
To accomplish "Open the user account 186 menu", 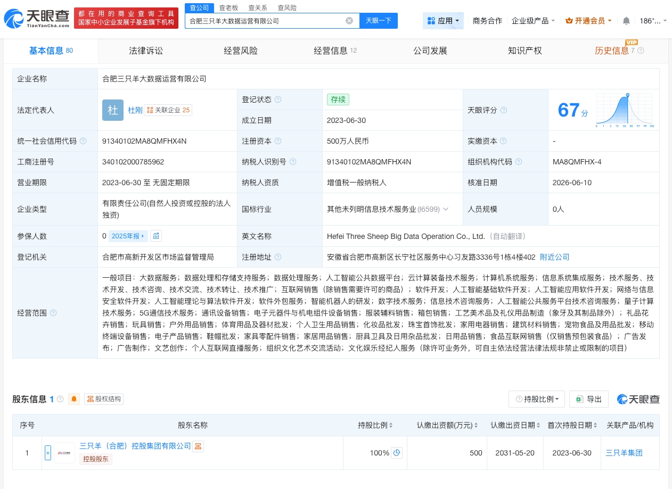I will coord(653,21).
